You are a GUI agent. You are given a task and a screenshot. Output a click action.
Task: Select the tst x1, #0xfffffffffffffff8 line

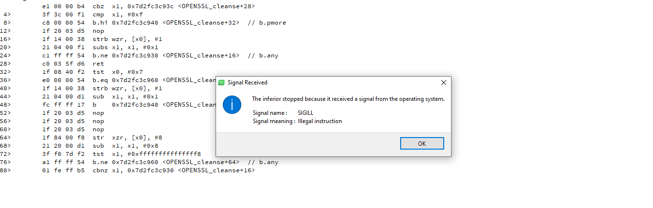pyautogui.click(x=147, y=154)
